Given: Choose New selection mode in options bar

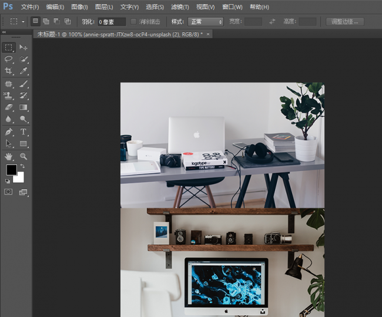Looking at the screenshot, I should tap(36, 21).
